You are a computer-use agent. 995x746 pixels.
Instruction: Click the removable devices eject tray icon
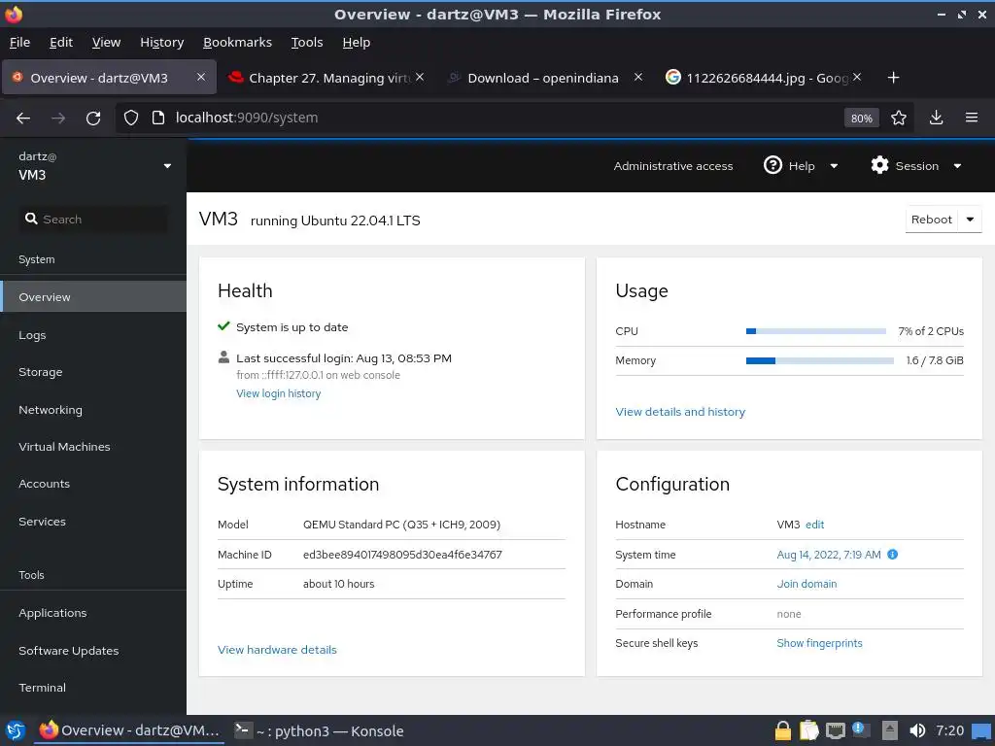click(890, 730)
